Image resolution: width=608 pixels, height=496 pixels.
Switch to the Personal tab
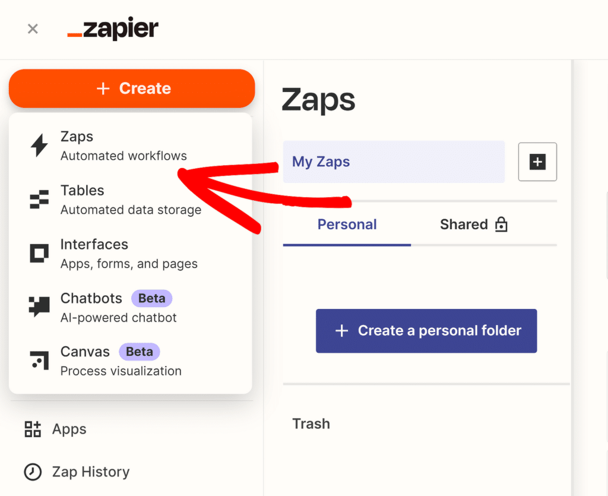[x=347, y=225]
